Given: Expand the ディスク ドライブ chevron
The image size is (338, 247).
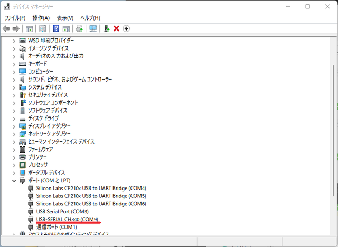Looking at the screenshot, I should [x=14, y=118].
